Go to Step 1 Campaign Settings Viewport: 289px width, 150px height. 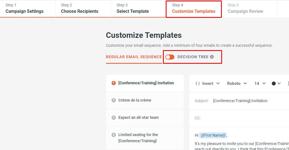[25, 9]
